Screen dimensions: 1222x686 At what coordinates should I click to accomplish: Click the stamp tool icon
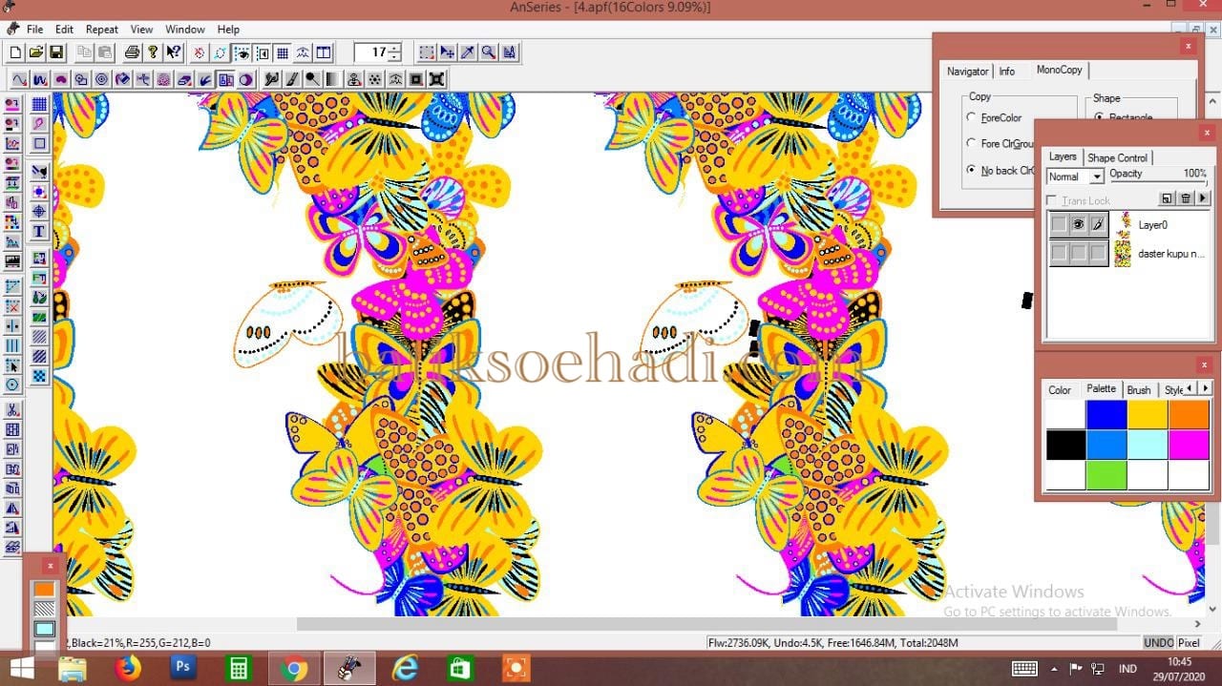354,79
